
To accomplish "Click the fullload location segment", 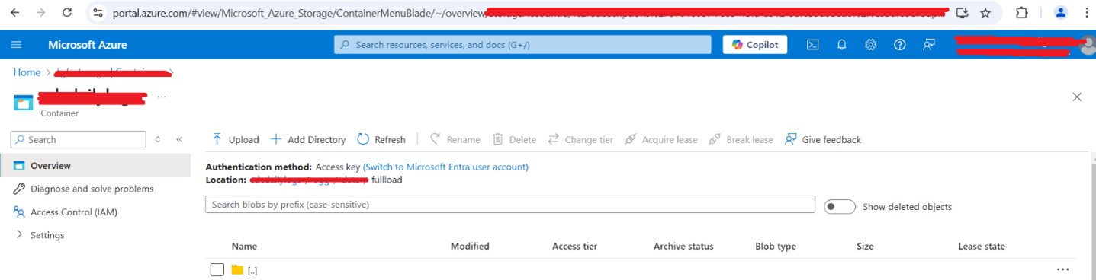I will tap(387, 180).
